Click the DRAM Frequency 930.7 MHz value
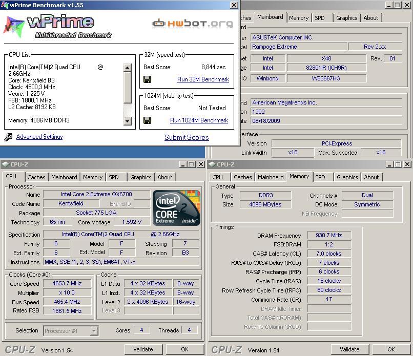The height and width of the screenshot is (356, 413). 329,235
